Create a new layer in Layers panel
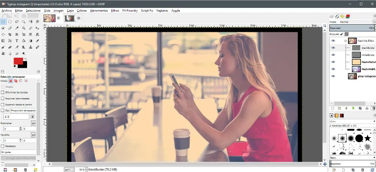 click(333, 108)
